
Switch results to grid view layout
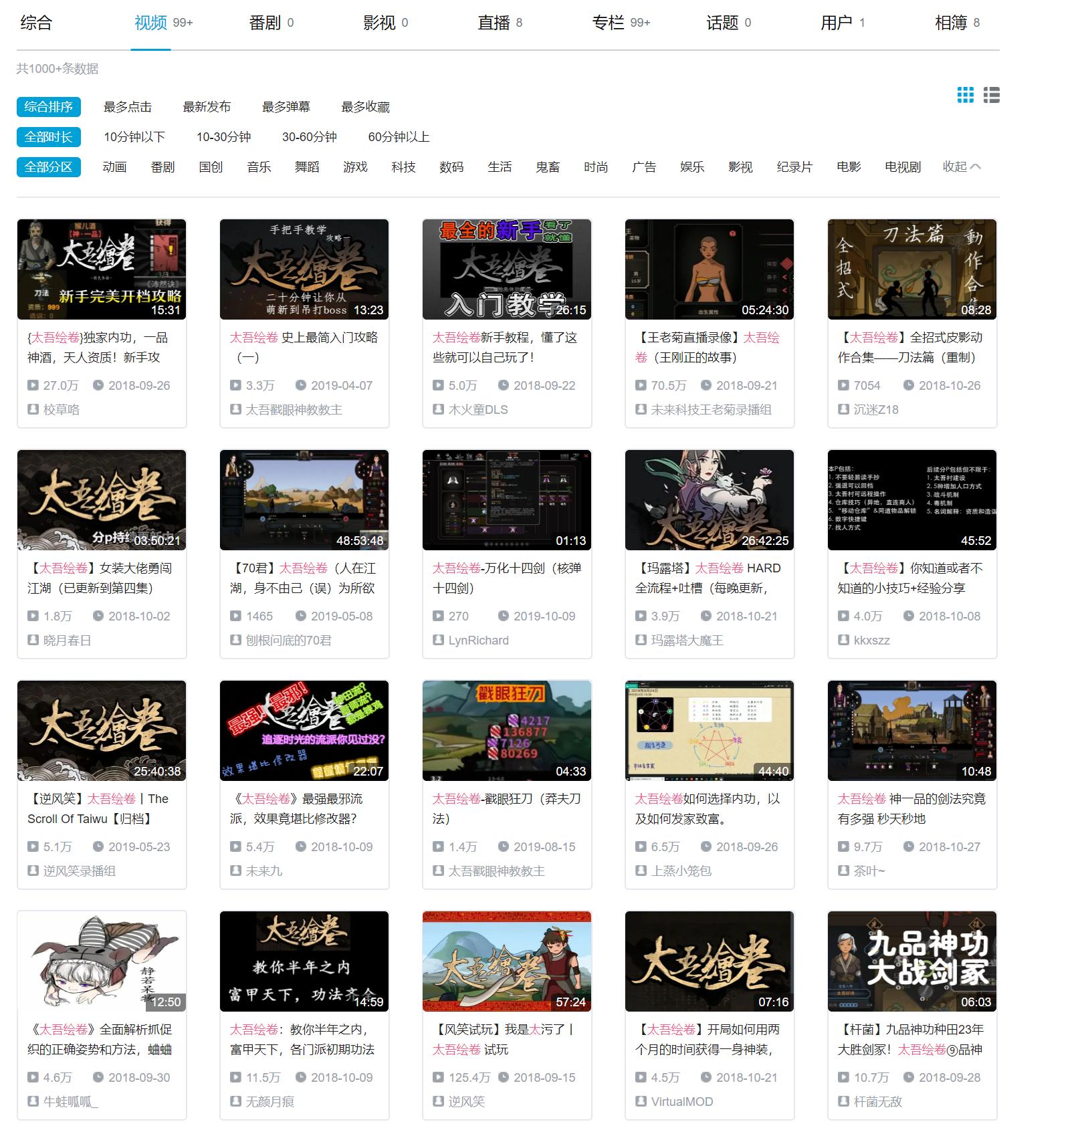pos(965,96)
